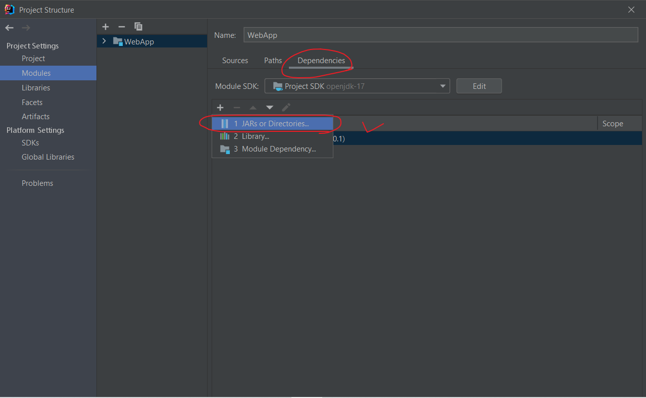This screenshot has height=398, width=646.
Task: Choose Library... menu item
Action: coord(272,136)
